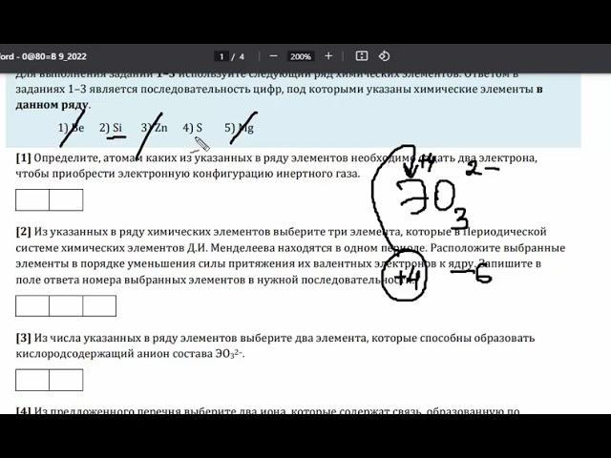Click the total pages '4' indicator
This screenshot has height=458, width=611.
[x=242, y=57]
